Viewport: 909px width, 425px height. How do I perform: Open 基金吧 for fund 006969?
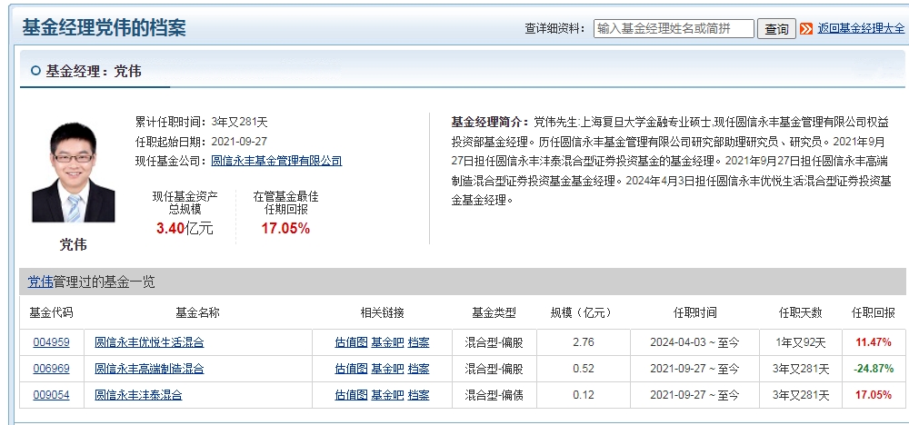point(387,369)
